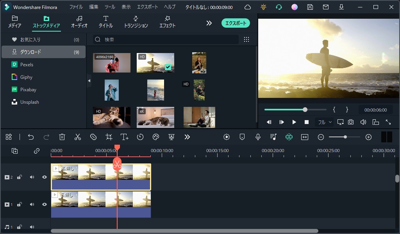Click the download icon in title bar

click(341, 7)
